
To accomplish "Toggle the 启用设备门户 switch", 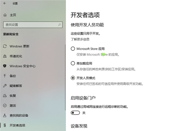I will click(x=75, y=113).
